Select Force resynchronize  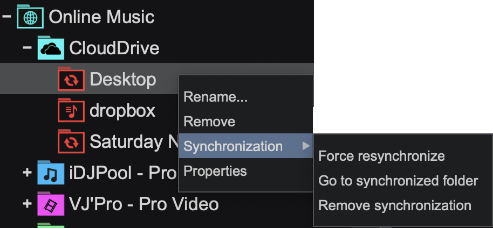381,156
